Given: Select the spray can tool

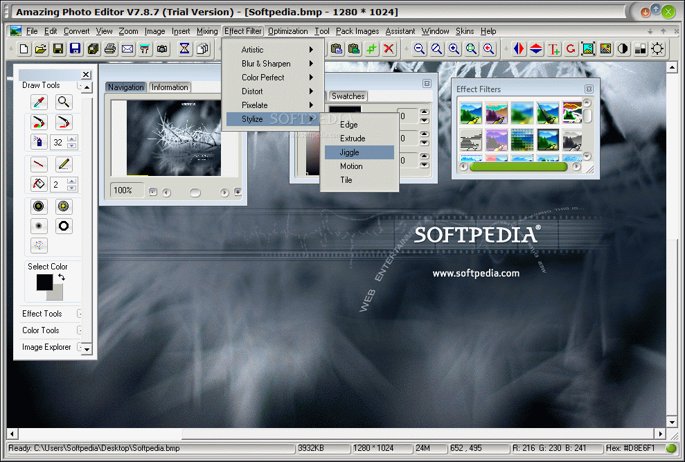Looking at the screenshot, I should click(x=39, y=142).
